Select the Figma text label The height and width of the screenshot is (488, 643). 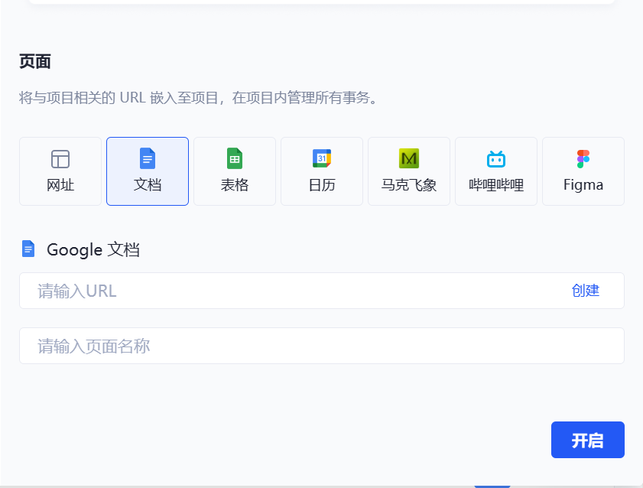[583, 185]
